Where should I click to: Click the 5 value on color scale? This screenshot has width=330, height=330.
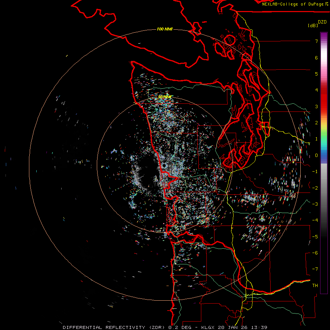[316, 74]
